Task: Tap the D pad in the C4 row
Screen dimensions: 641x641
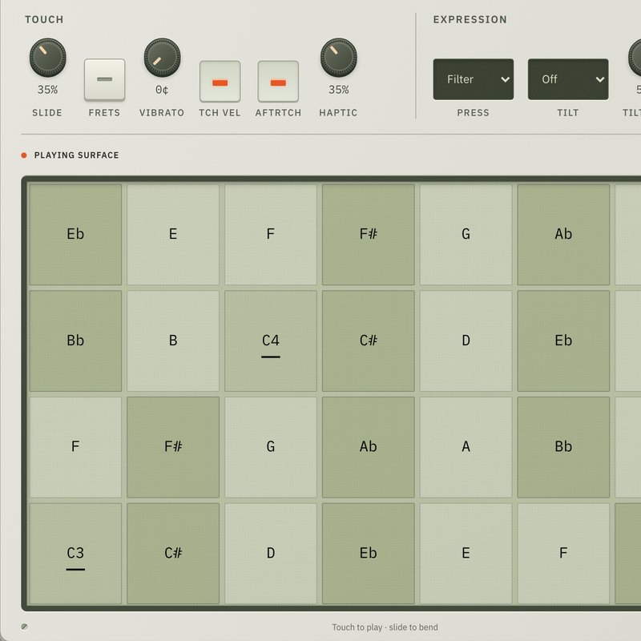Action: tap(466, 341)
